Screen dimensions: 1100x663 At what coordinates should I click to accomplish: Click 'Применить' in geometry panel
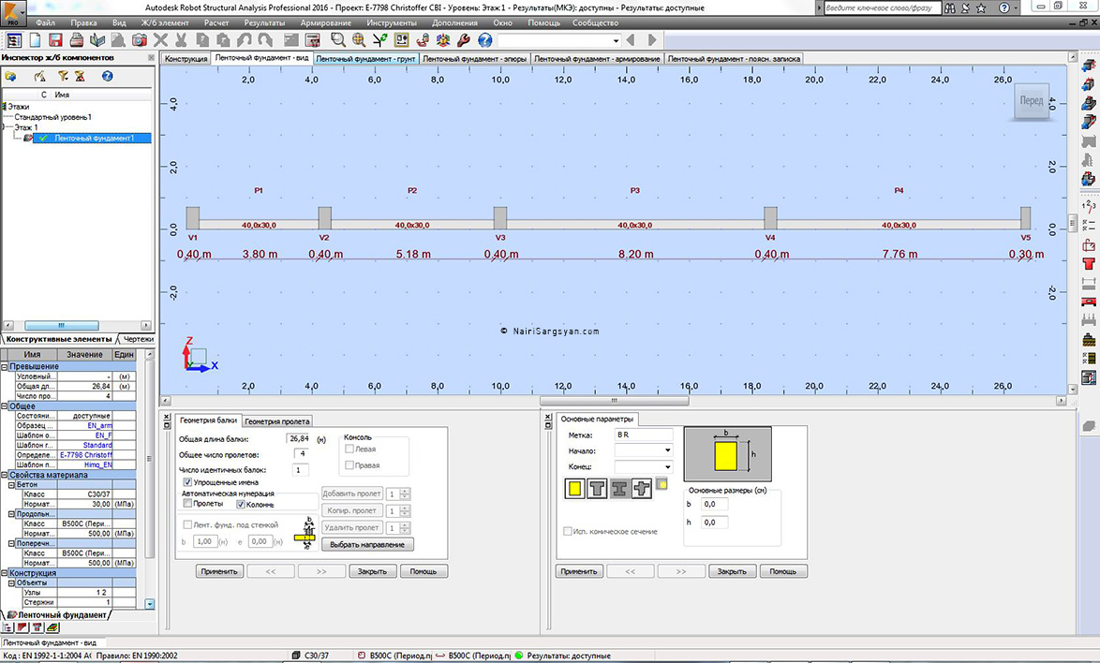tap(219, 571)
